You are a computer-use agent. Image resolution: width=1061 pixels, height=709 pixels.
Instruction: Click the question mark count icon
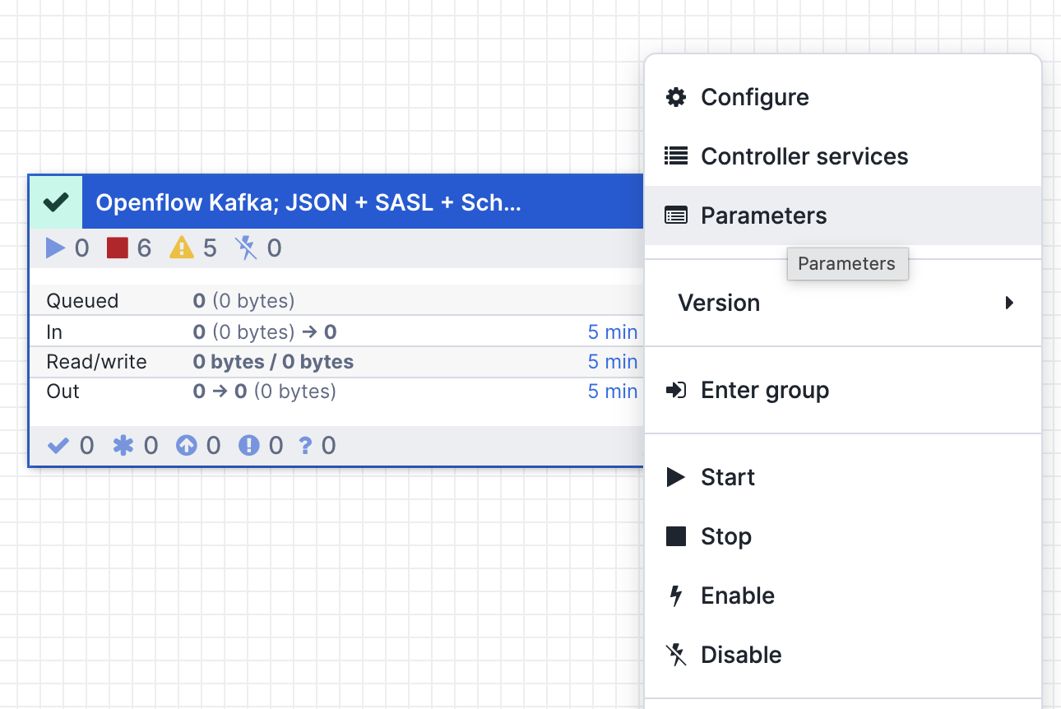(x=305, y=446)
